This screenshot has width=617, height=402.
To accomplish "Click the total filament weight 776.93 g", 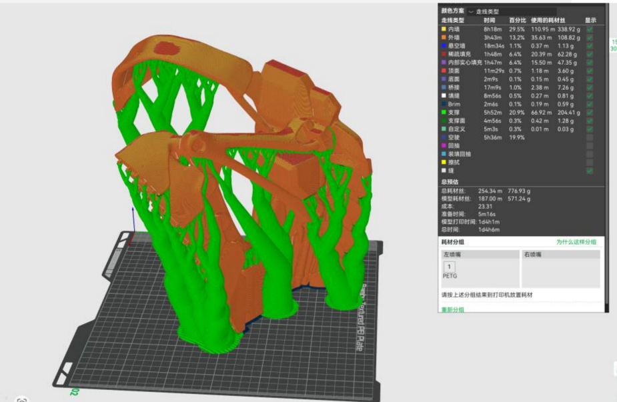I will coord(519,191).
